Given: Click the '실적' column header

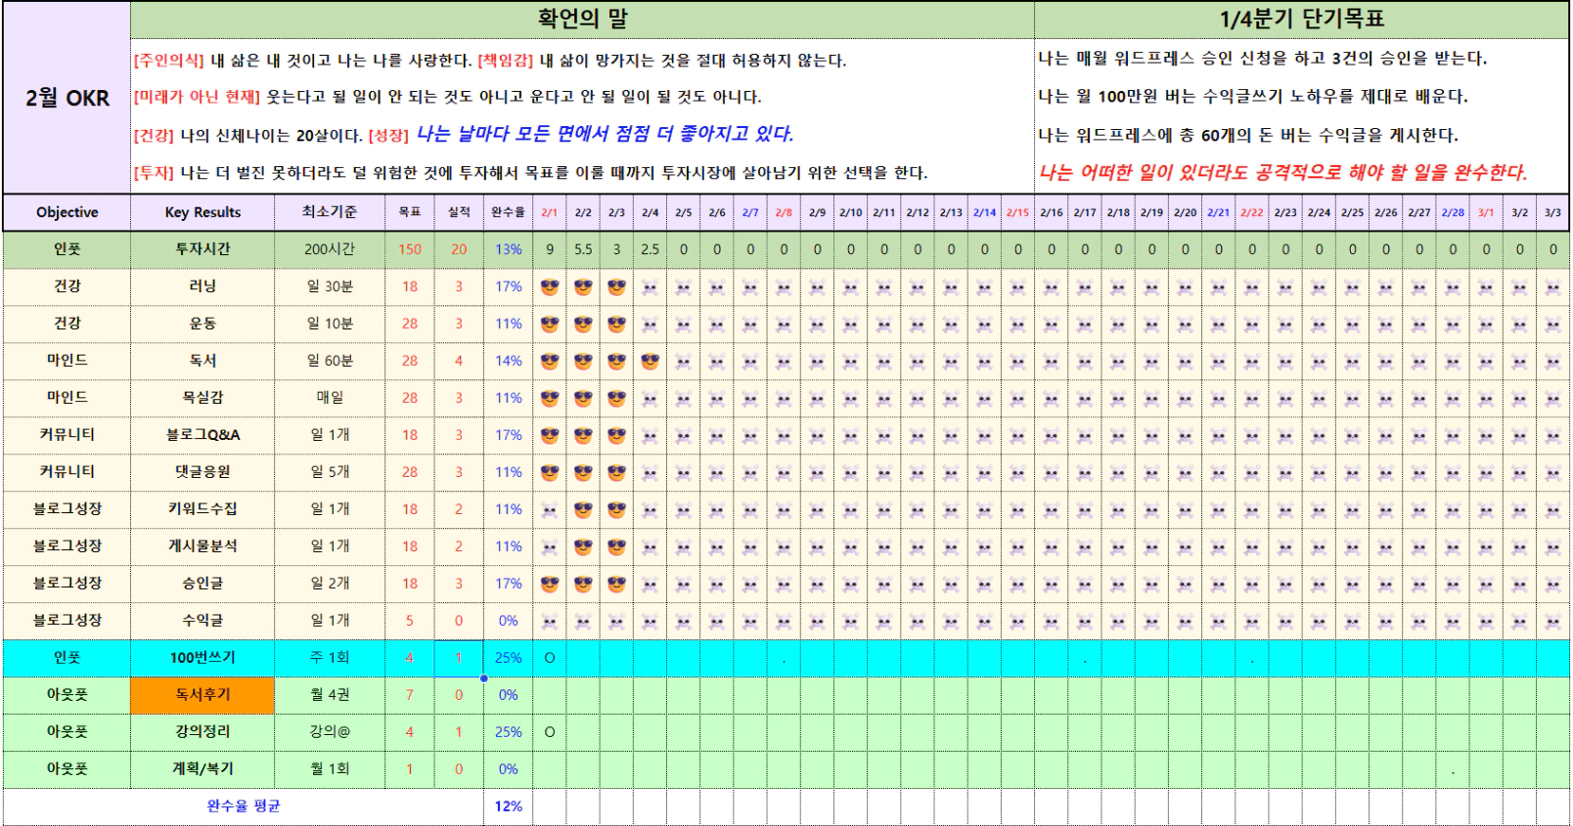Looking at the screenshot, I should coord(459,212).
